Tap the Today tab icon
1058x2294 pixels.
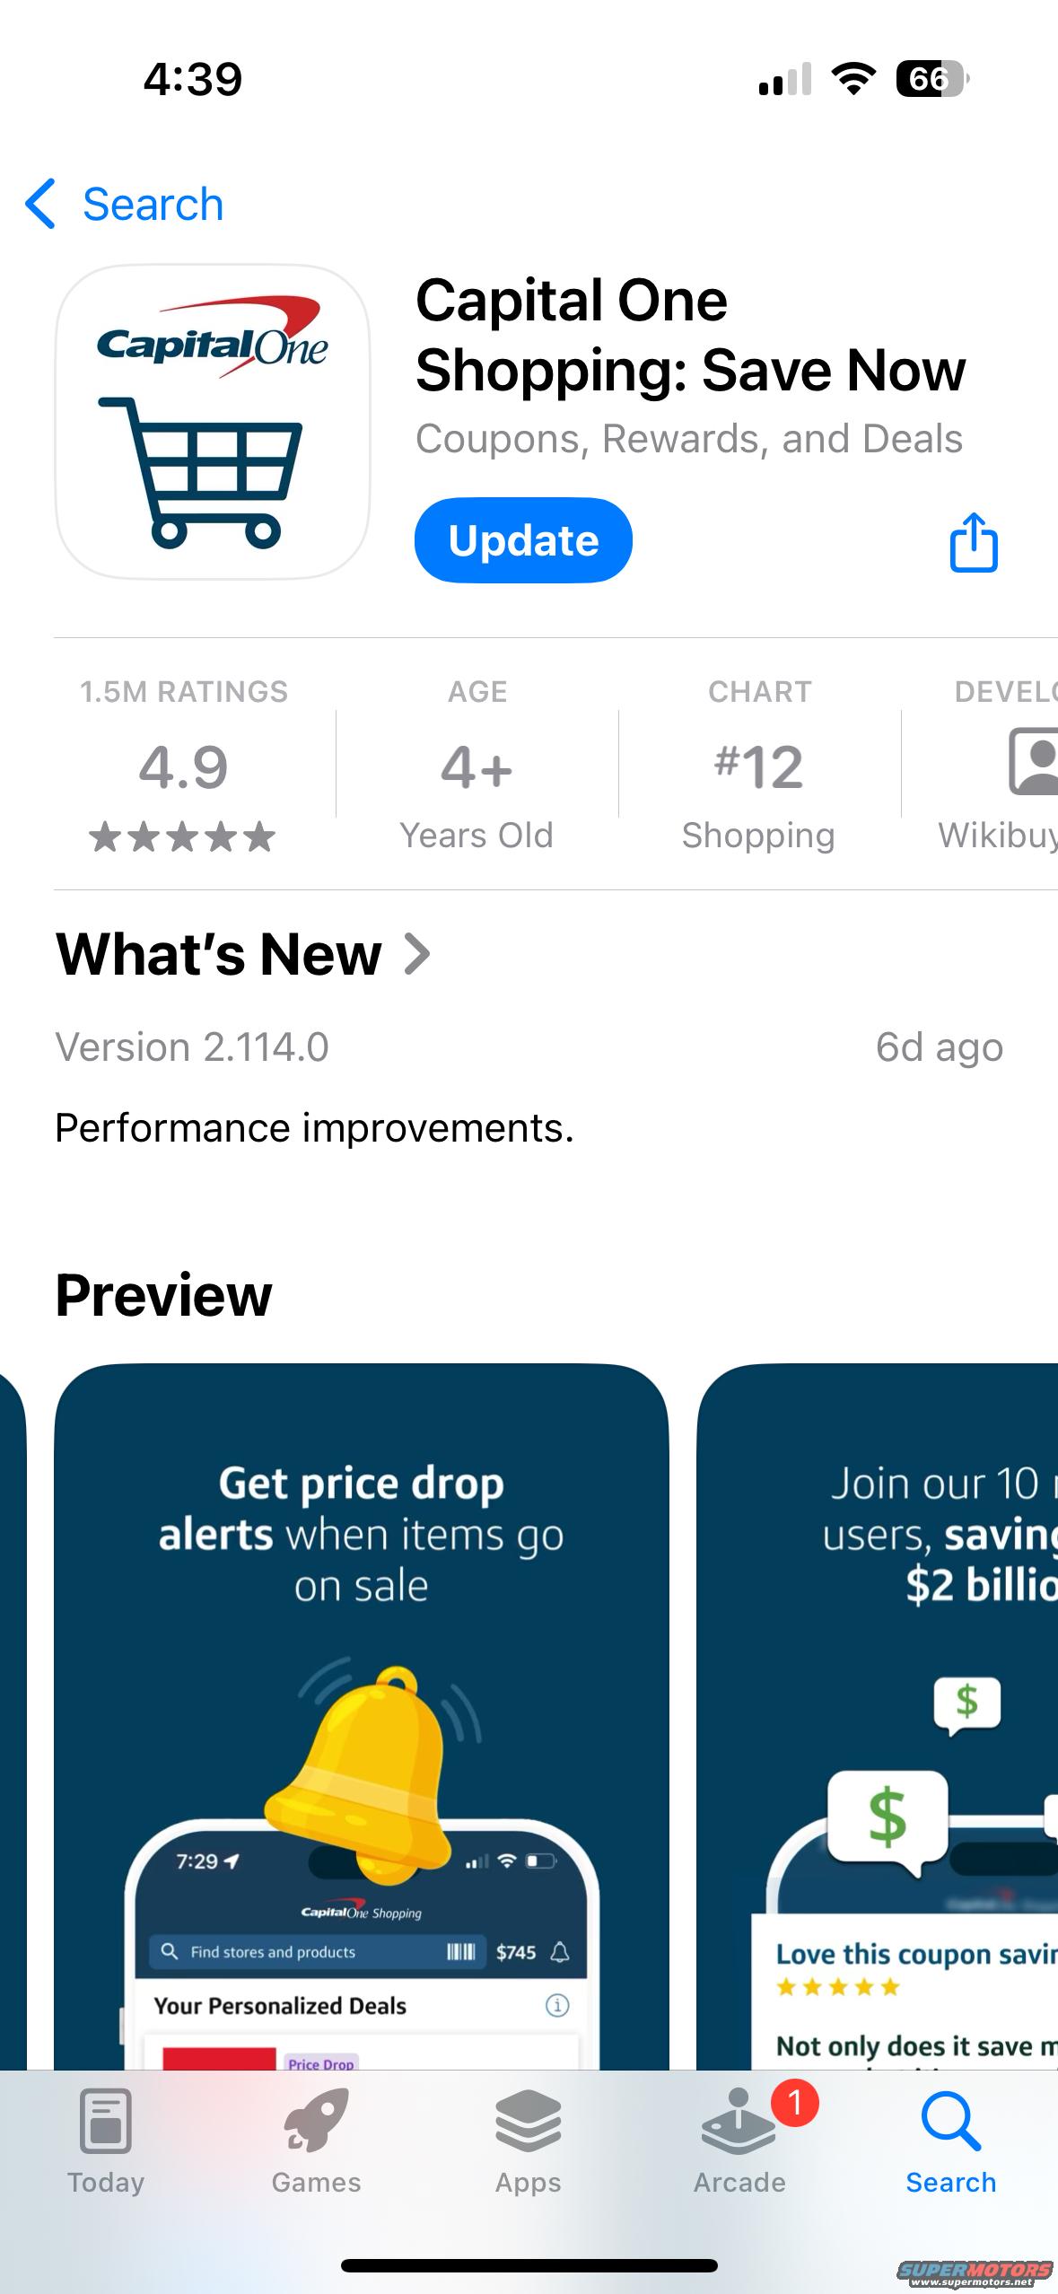point(106,2121)
